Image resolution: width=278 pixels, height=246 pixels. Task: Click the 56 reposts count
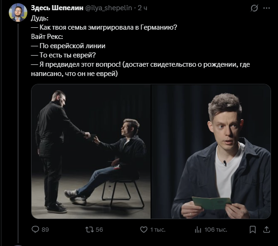99,230
